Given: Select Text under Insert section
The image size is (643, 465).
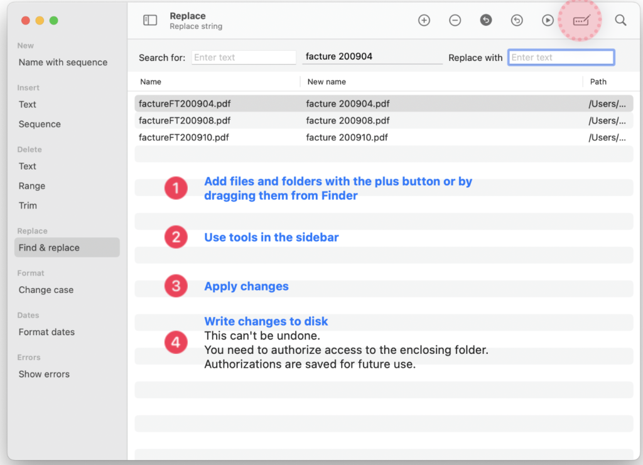Looking at the screenshot, I should tap(28, 104).
